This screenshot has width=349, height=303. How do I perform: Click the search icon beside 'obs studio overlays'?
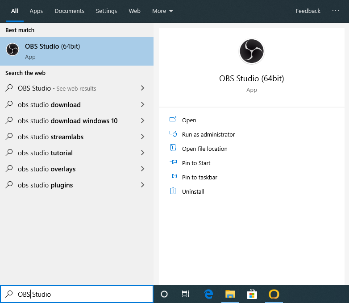(9, 169)
